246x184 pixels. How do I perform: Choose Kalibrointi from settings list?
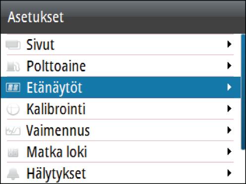pyautogui.click(x=121, y=109)
